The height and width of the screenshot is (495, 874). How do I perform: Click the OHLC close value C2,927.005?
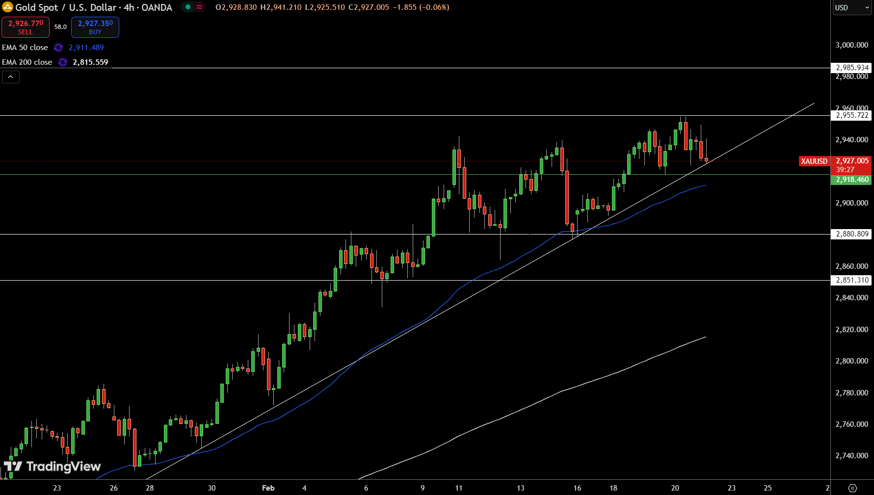point(369,7)
